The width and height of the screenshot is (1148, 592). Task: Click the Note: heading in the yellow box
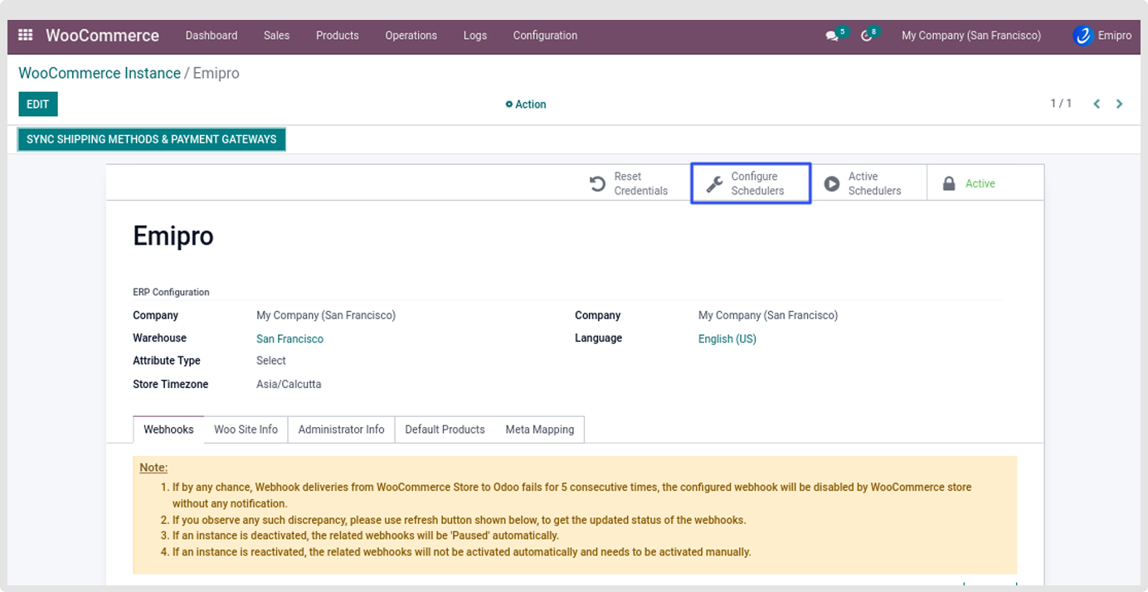pos(153,468)
